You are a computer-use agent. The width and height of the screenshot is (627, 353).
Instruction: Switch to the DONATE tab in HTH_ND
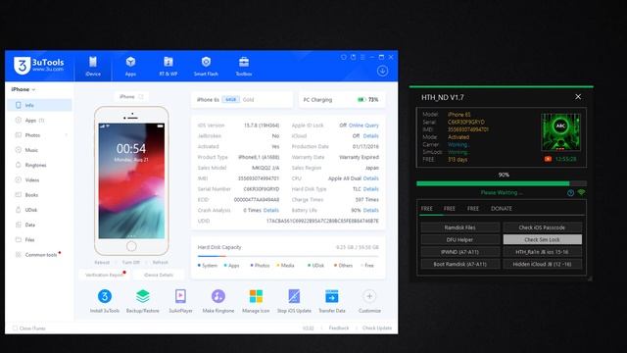tap(501, 209)
